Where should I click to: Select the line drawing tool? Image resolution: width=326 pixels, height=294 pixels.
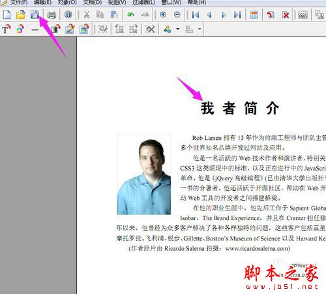pos(35,29)
